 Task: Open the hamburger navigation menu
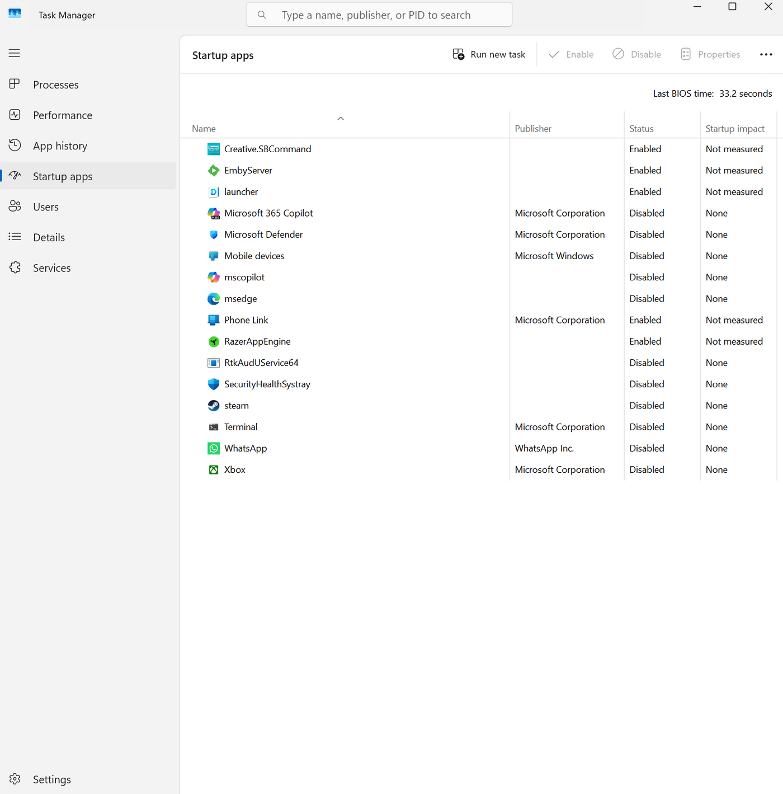(x=15, y=53)
